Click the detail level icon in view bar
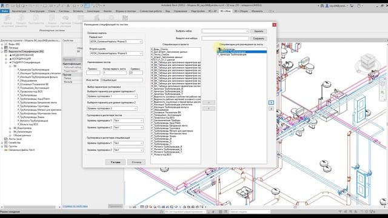Viewport: 388px width, 218px height. pyautogui.click(x=142, y=207)
